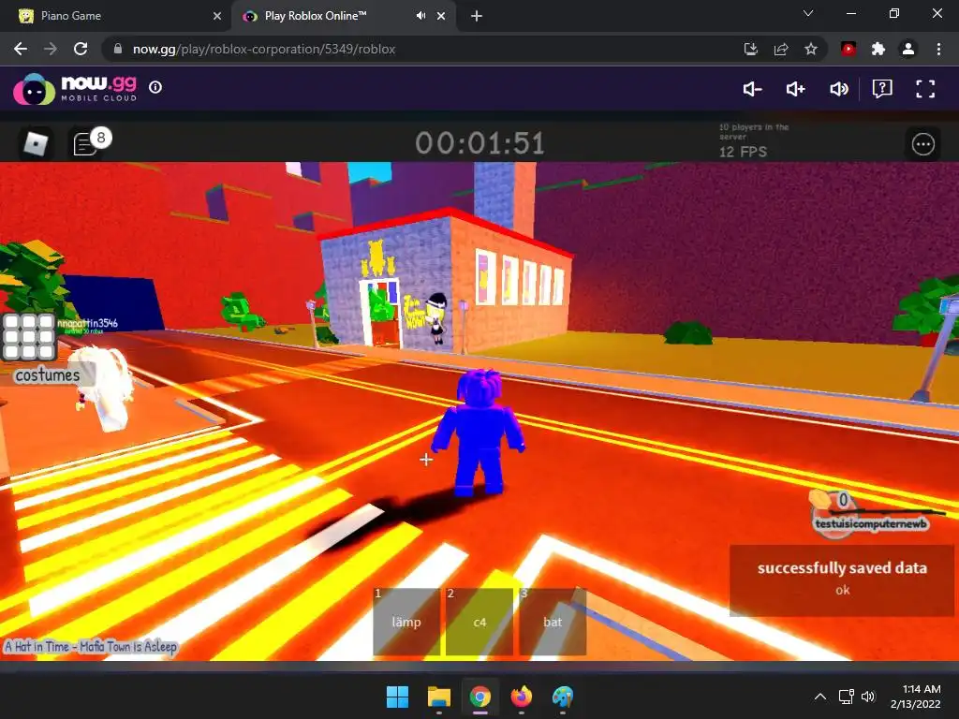Image resolution: width=959 pixels, height=719 pixels.
Task: Click the song title A Hat in Time
Action: point(91,646)
